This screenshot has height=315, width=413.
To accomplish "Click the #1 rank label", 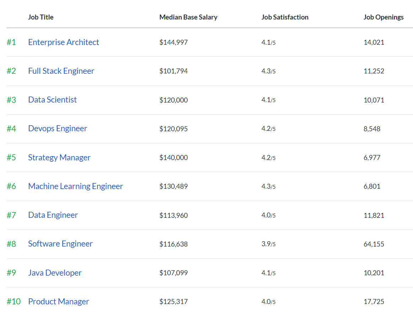I will click(11, 42).
